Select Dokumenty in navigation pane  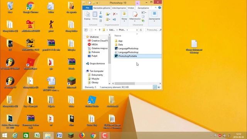(x=95, y=75)
